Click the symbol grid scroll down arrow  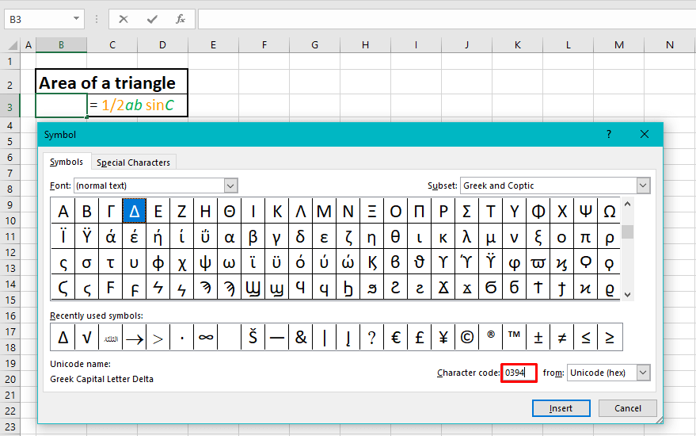628,294
